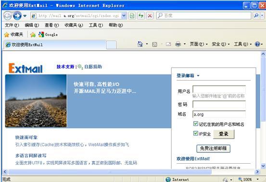Open the 页面(P) dropdown menu
Image resolution: width=266 pixels, height=182 pixels.
199,44
